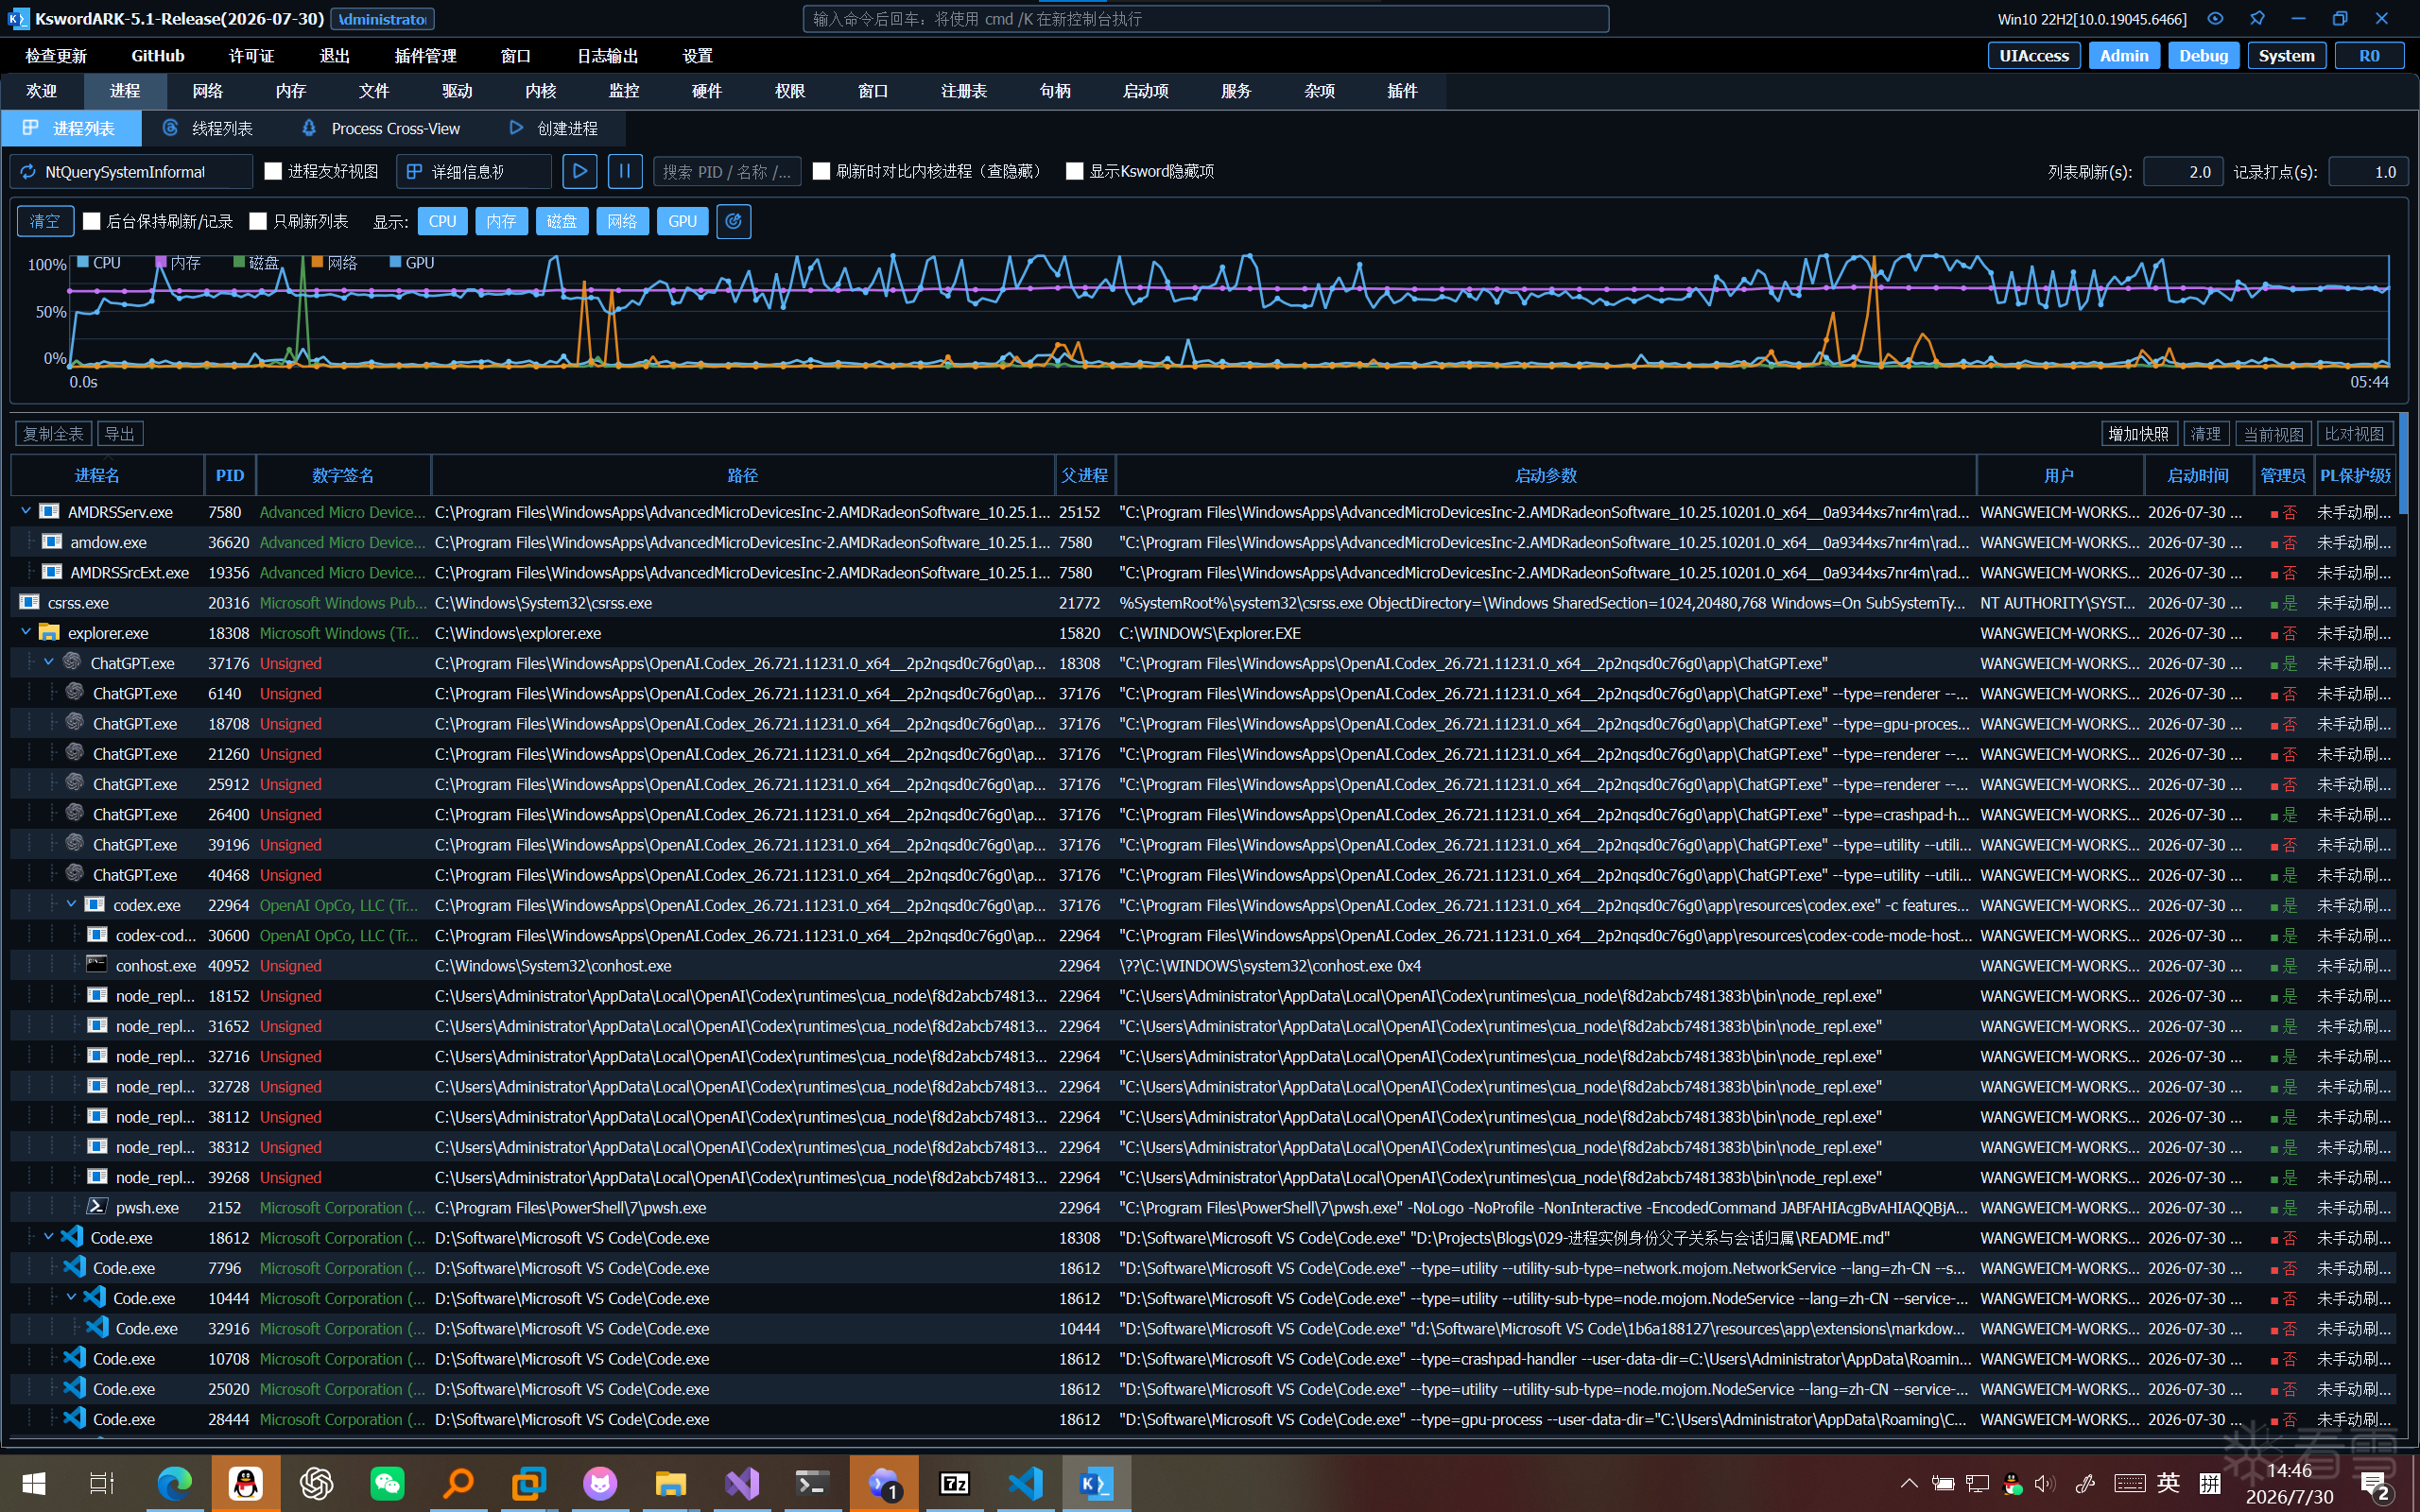Toggle the 内存 graph display button
This screenshot has width=2420, height=1512.
click(502, 221)
